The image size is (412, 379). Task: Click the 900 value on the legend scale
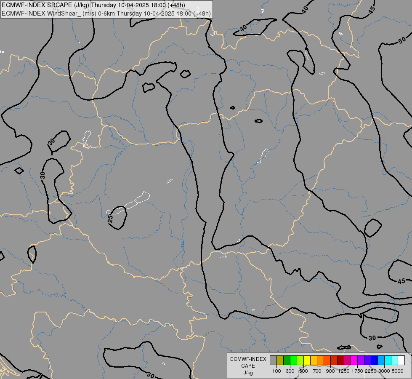click(330, 371)
